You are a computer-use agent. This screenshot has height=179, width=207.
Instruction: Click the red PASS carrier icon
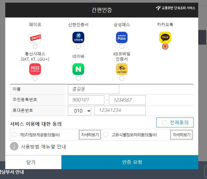tap(35, 69)
